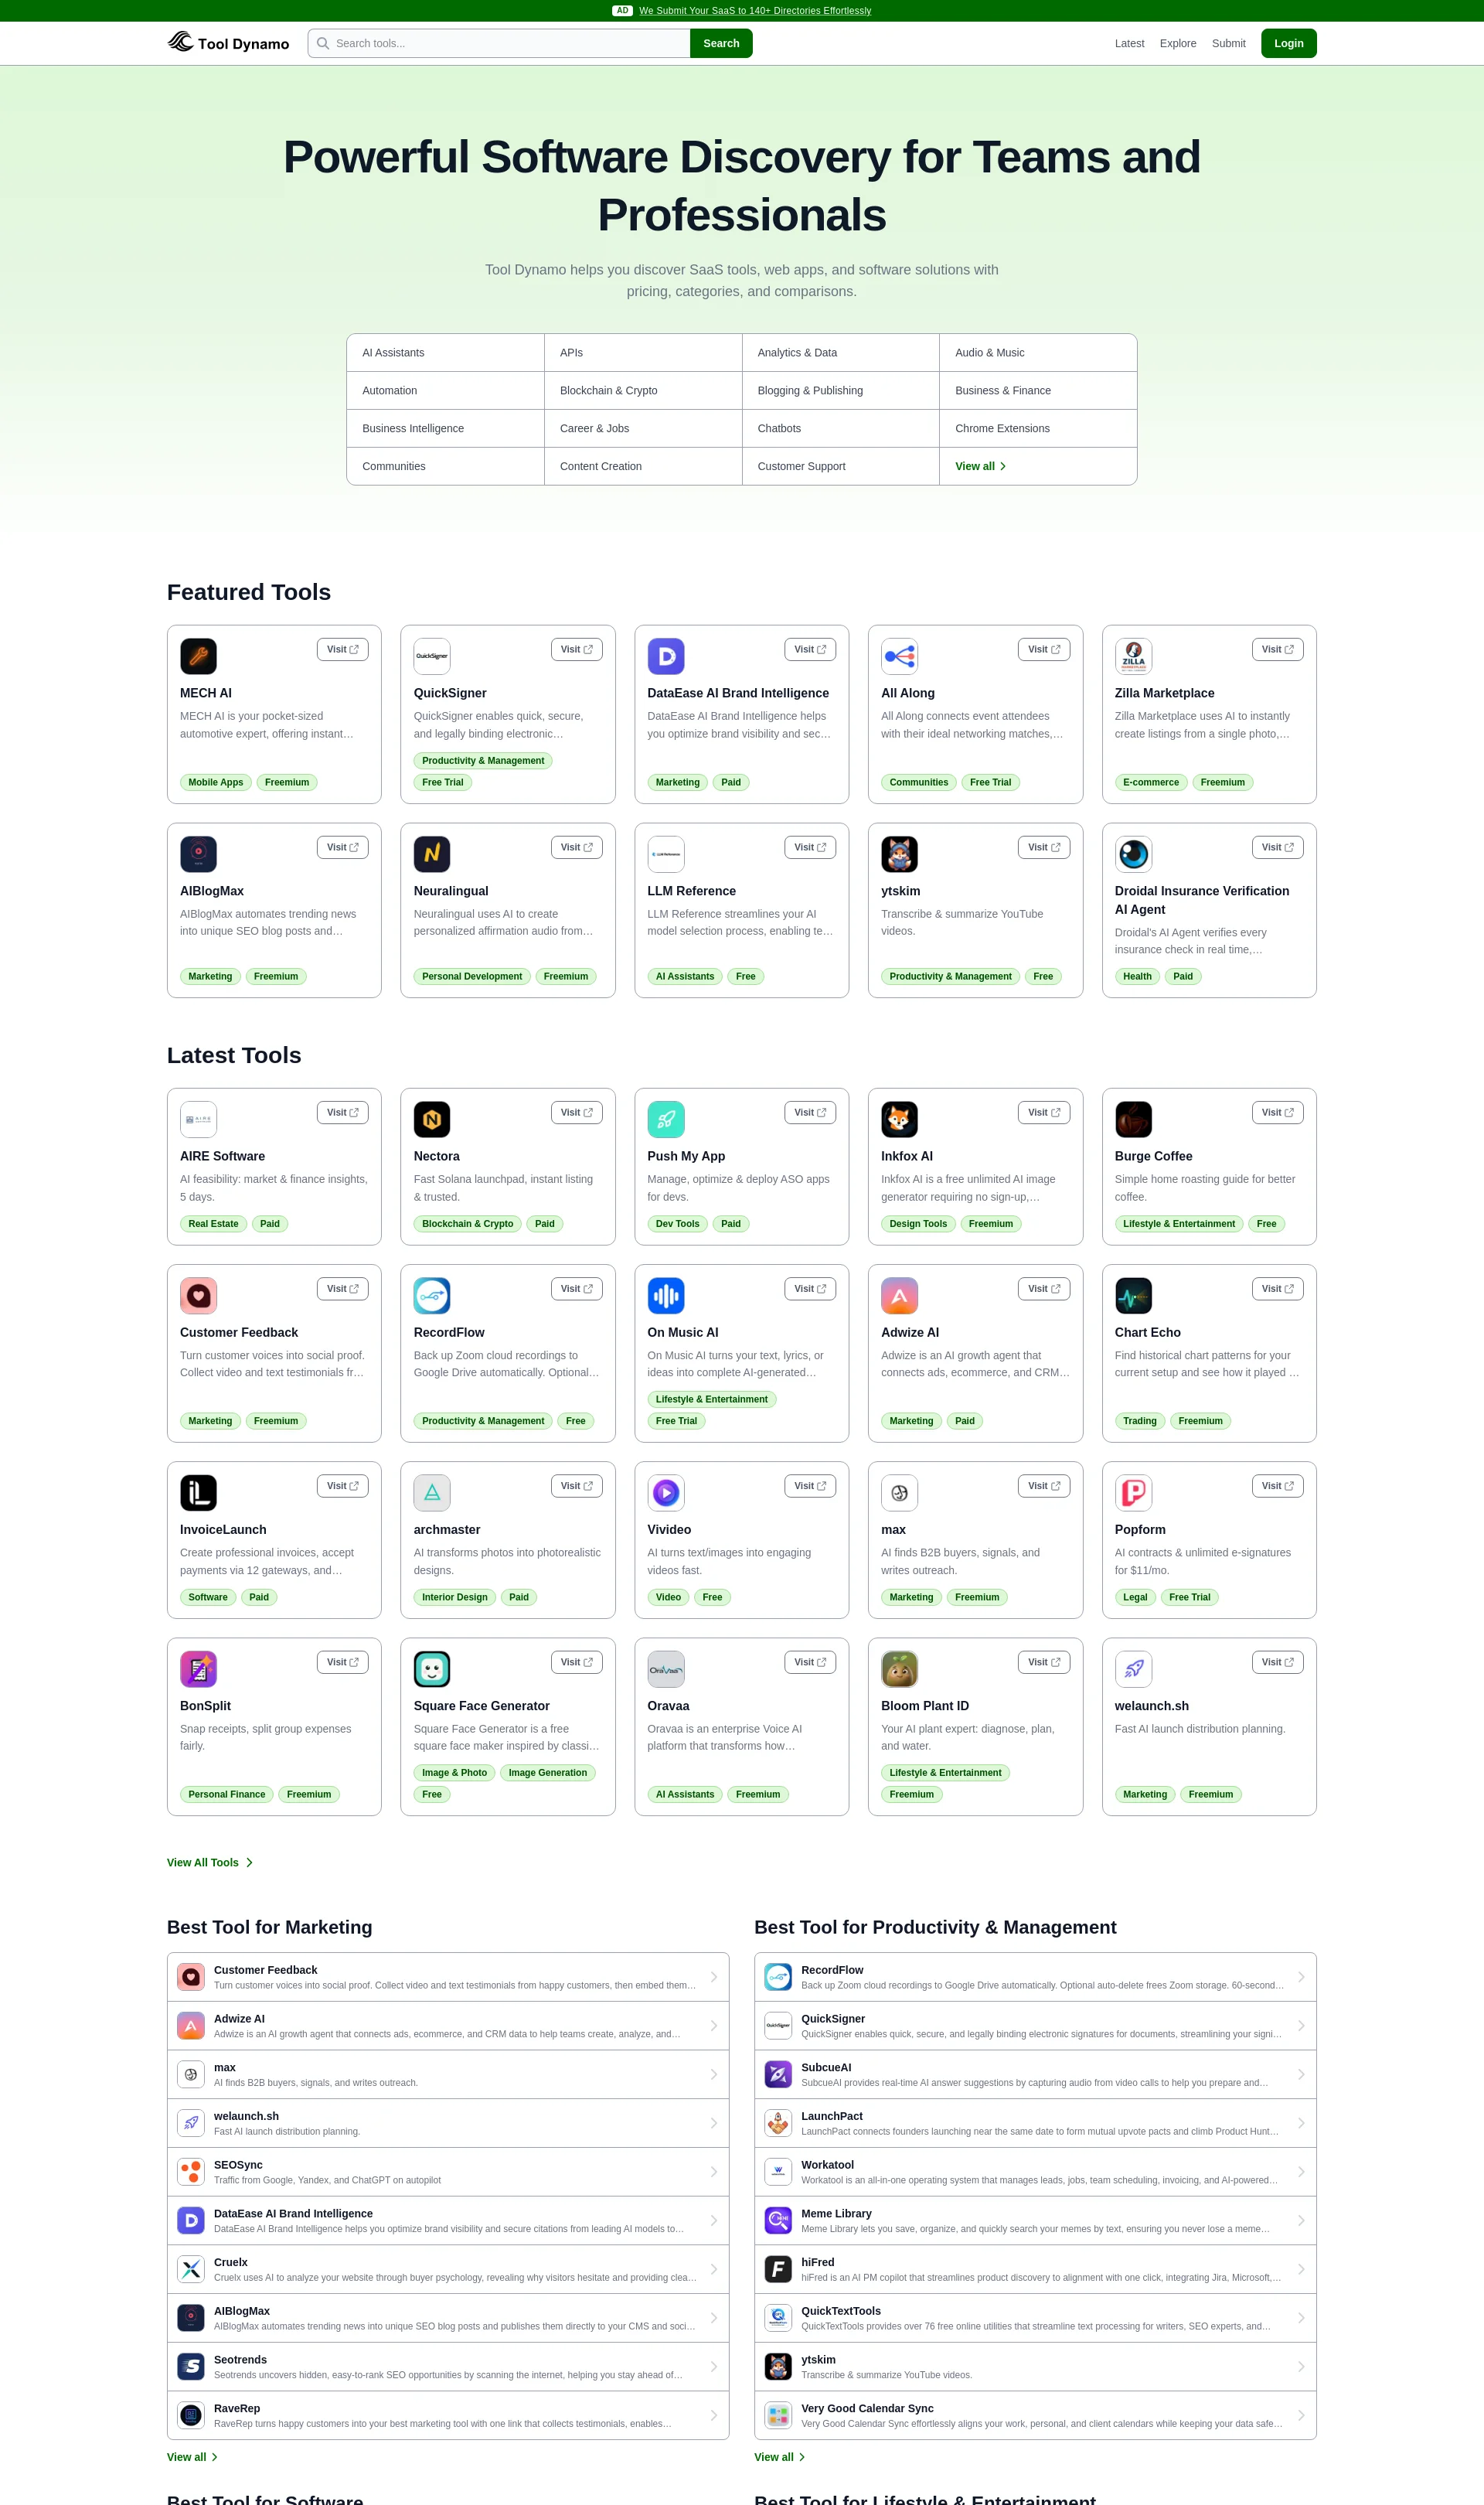Click the Login button
The height and width of the screenshot is (2505, 1484).
point(1288,43)
